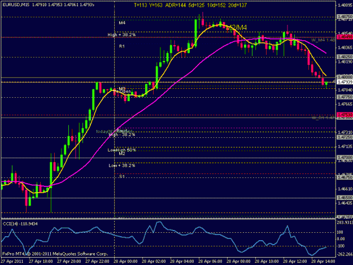Click the '27 Apr 2011' time axis label
The image size is (353, 265).
click(12, 262)
